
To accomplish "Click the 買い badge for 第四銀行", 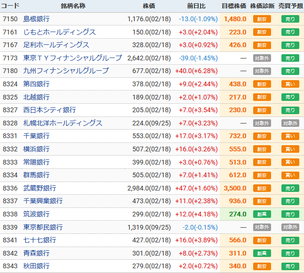I will [x=290, y=84].
